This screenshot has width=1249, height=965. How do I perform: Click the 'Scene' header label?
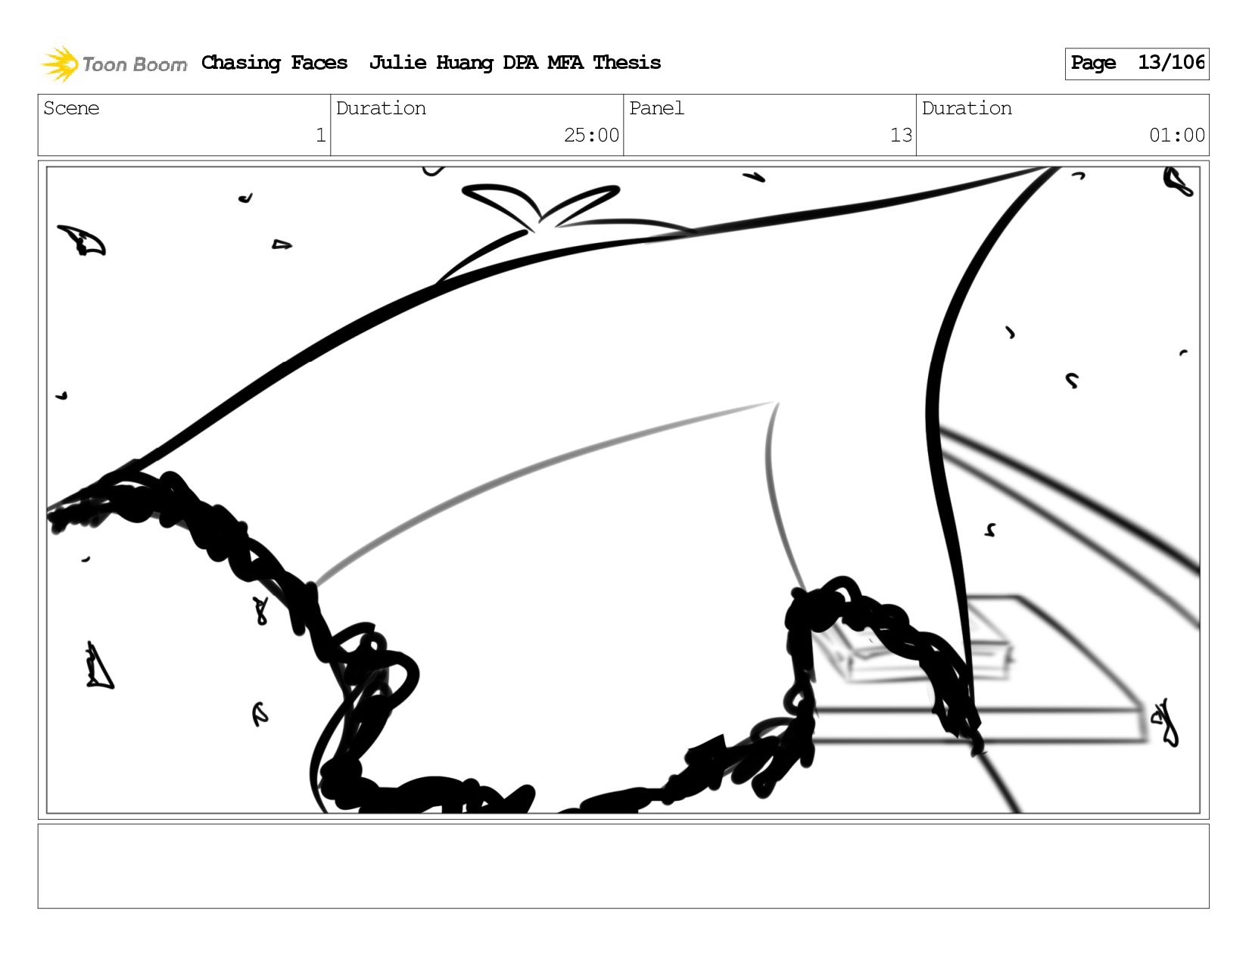coord(71,108)
